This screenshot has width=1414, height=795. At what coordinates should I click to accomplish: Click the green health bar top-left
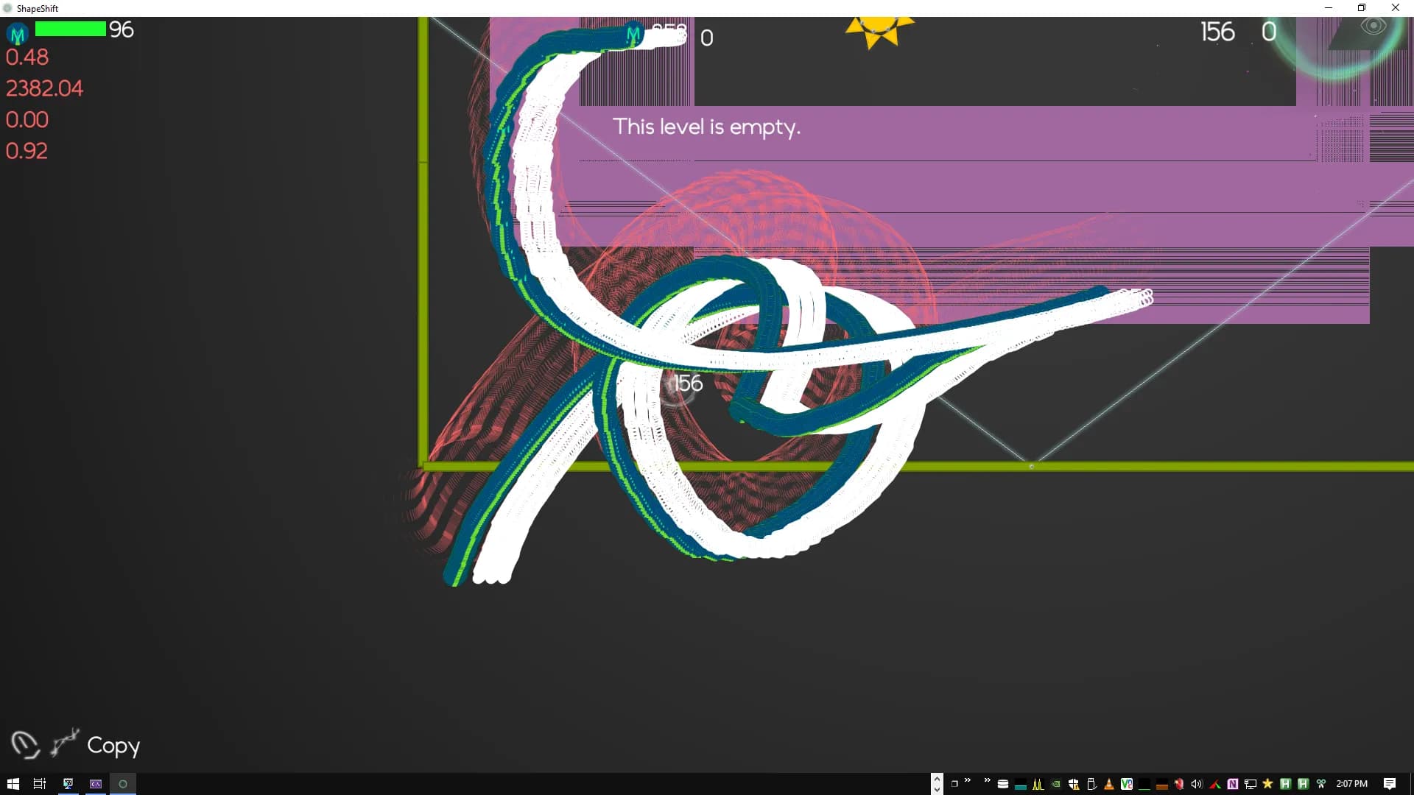[70, 29]
